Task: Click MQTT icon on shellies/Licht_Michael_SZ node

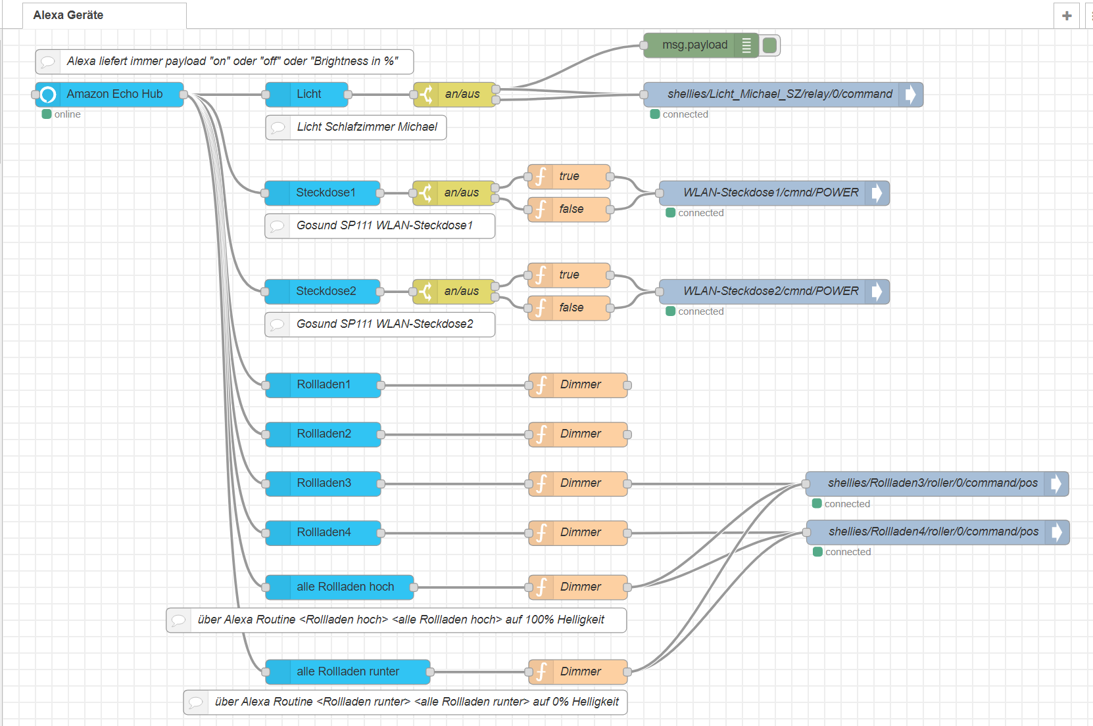Action: point(911,95)
